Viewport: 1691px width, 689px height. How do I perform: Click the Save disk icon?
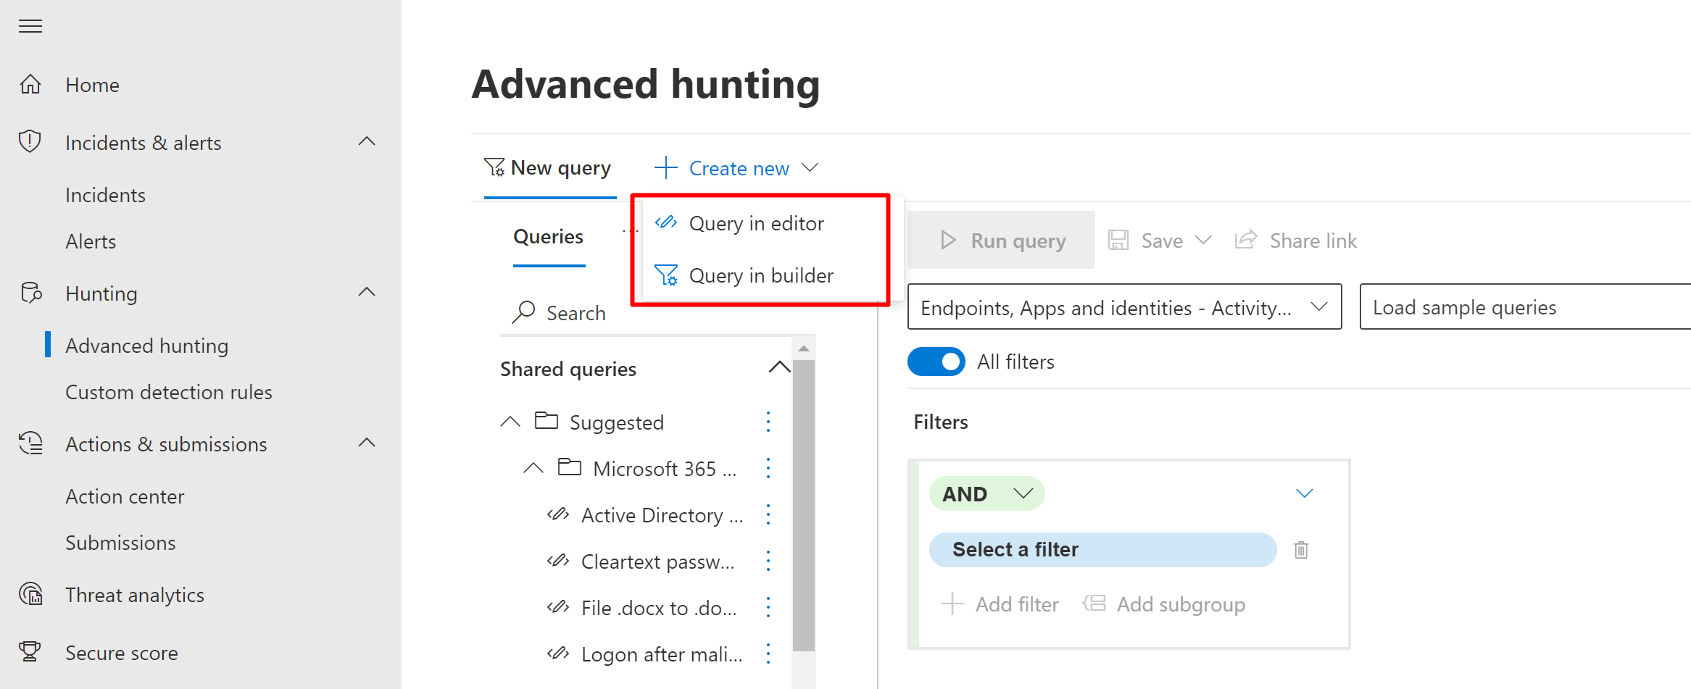[1118, 240]
